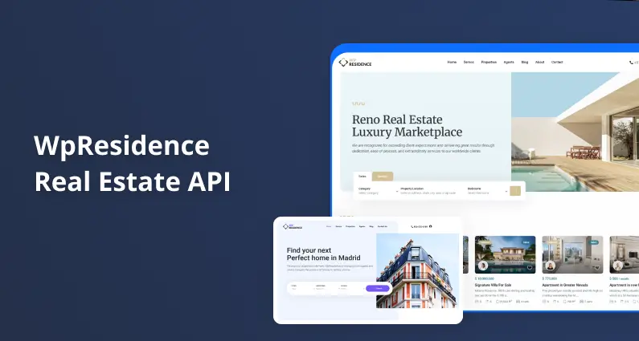
Task: Click the "WpResidence Real Estate API" banner title
Action: click(x=133, y=163)
